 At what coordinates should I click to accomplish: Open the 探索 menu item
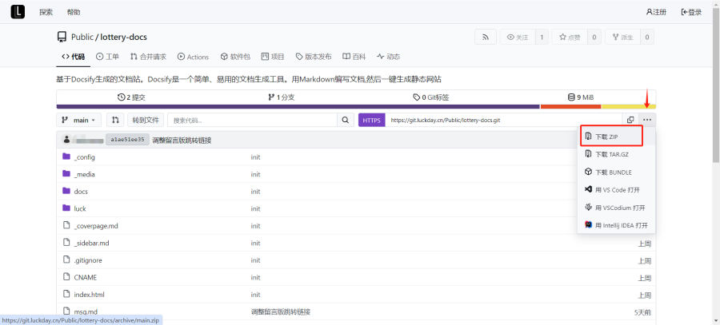pyautogui.click(x=46, y=12)
